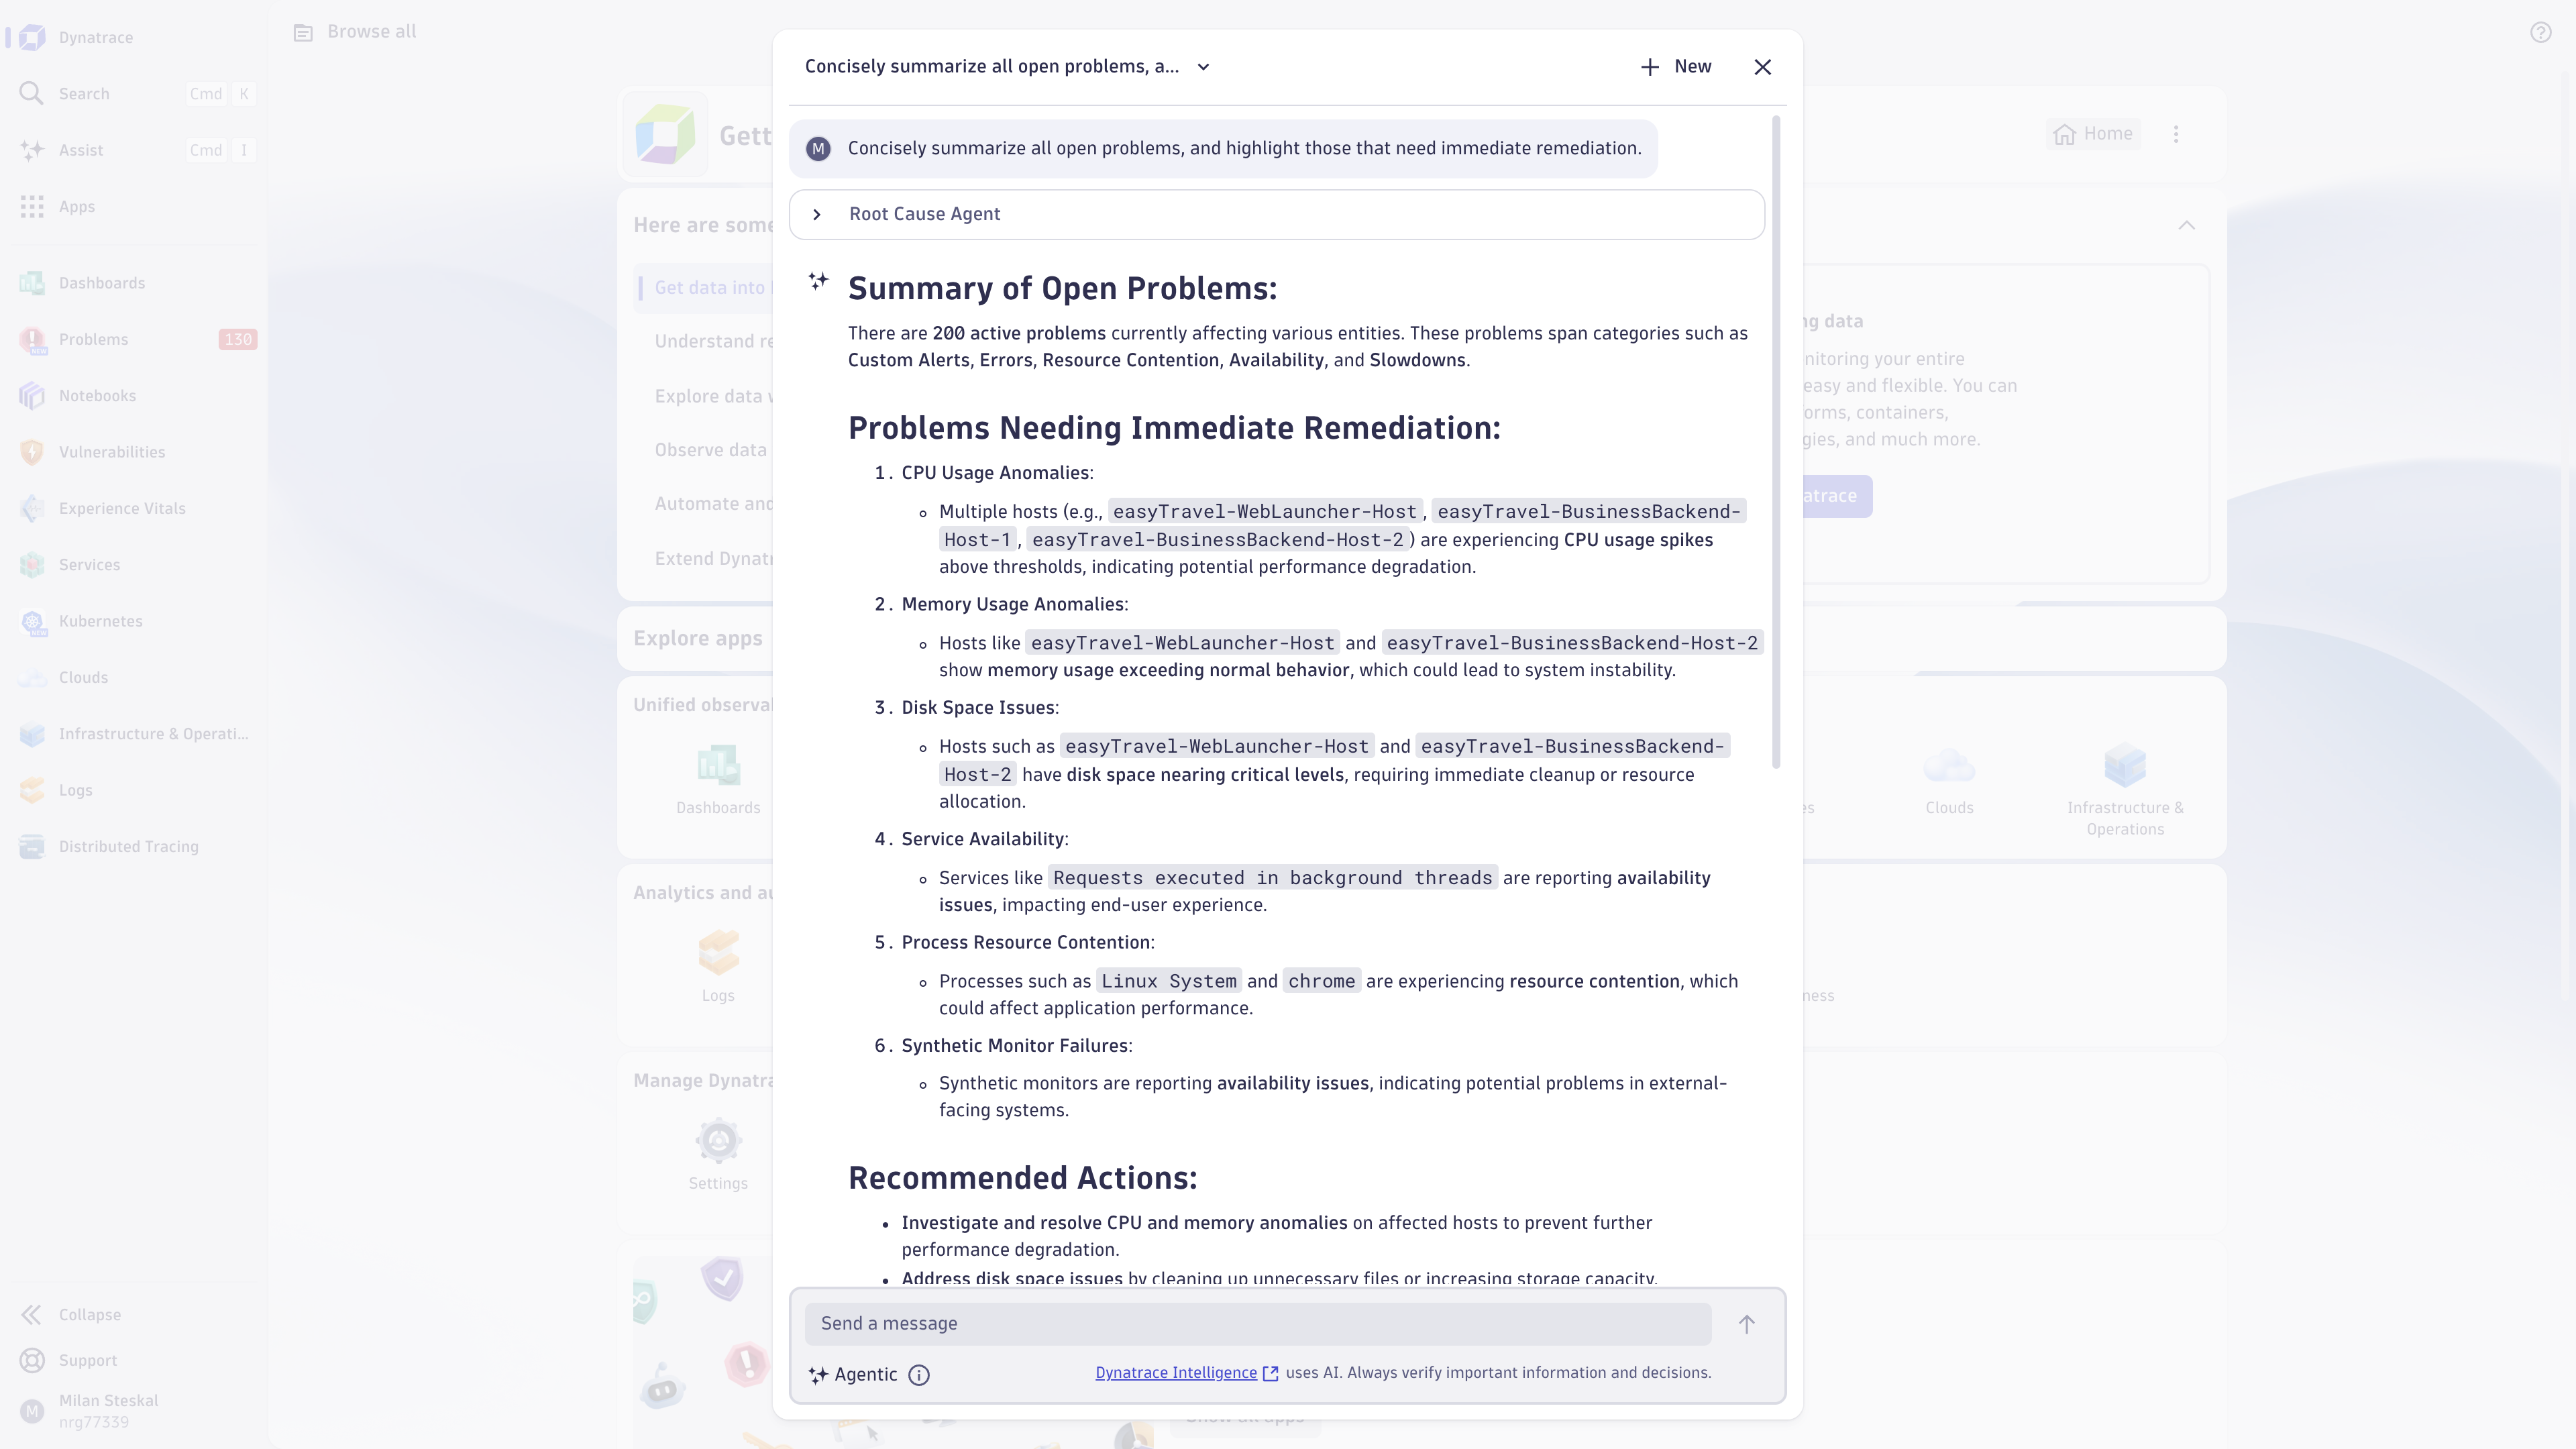Expand the Root Cause Agent section
Viewport: 2576px width, 1449px height.
coord(818,214)
